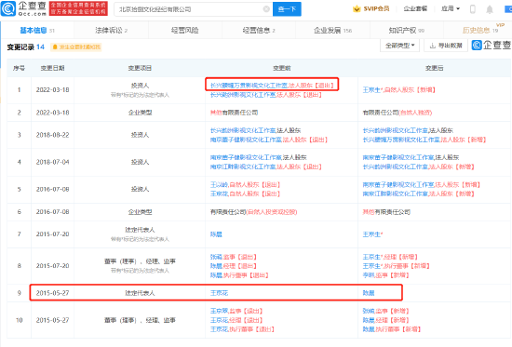This screenshot has width=512, height=347.
Task: Open 陈晨 link in row 9 变更后
Action: tap(369, 293)
